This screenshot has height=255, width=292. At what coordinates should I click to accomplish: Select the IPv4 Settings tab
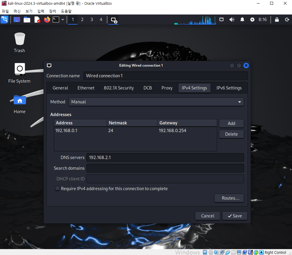tap(194, 88)
